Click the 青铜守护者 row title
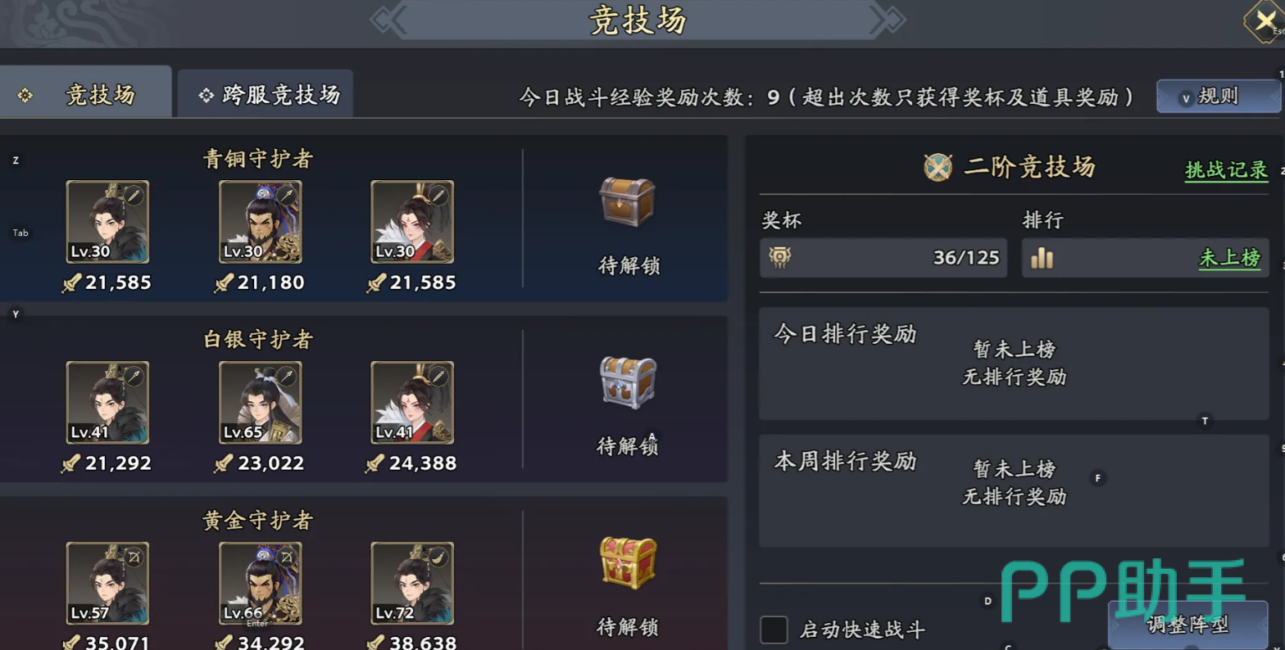This screenshot has width=1285, height=650. (x=258, y=159)
